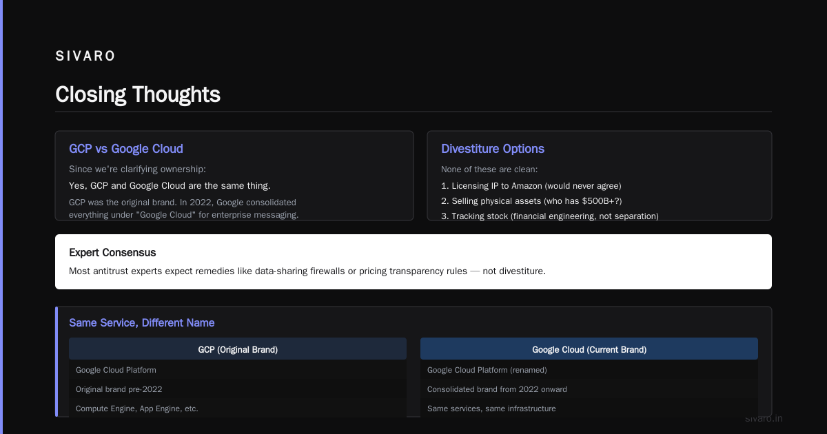Screen dimensions: 827x434
Task: Click the SIVARO logo text
Action: [x=85, y=56]
